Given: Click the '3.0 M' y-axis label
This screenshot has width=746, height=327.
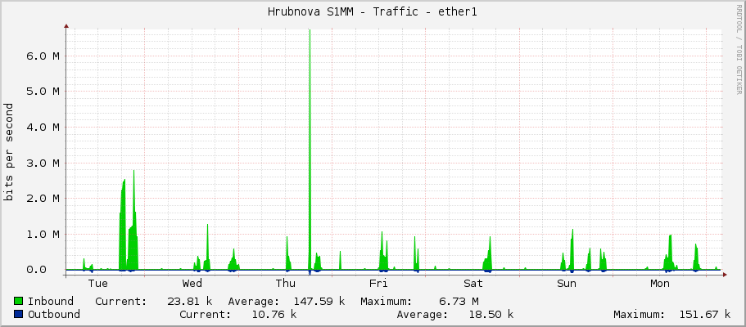Looking at the screenshot, I should click(x=43, y=163).
